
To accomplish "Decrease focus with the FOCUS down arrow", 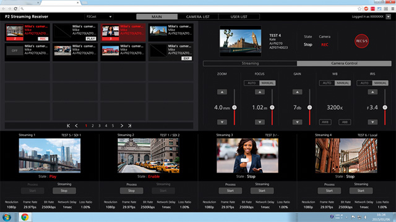I will [260, 122].
